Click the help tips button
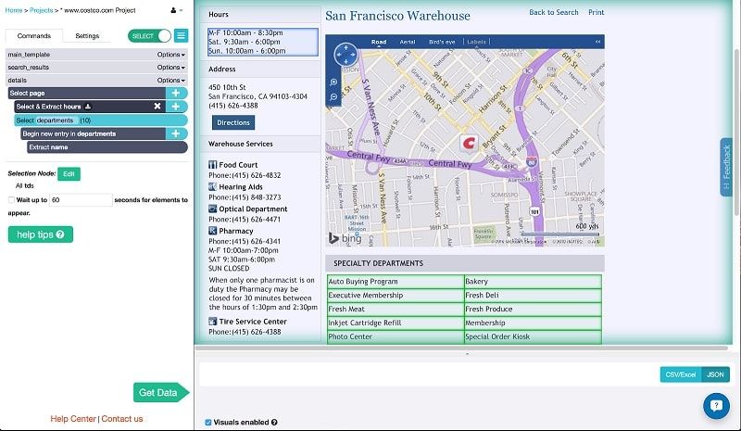Screen dimensions: 741x431 click(41, 235)
